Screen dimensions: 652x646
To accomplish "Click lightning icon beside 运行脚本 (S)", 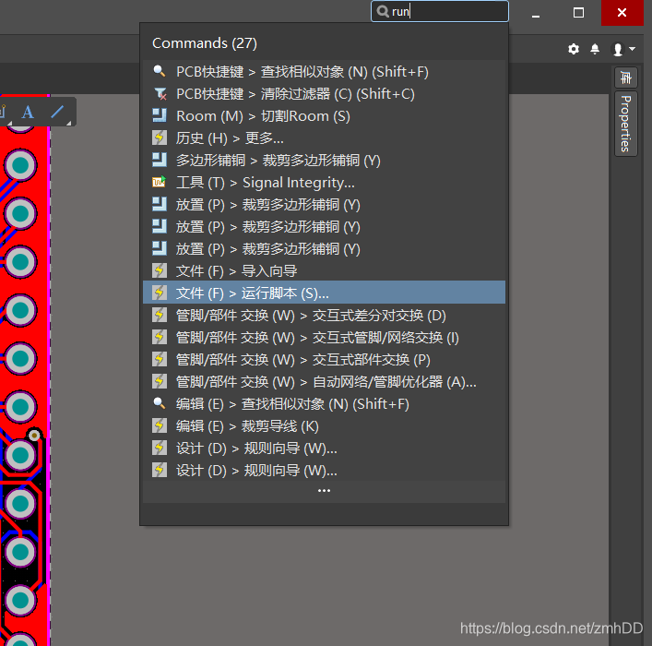I will pyautogui.click(x=160, y=293).
